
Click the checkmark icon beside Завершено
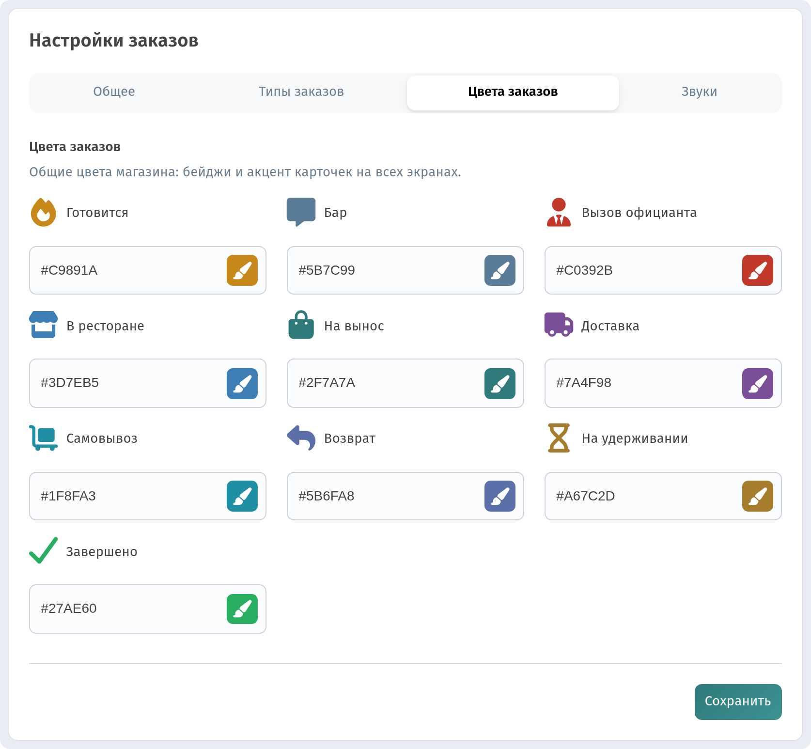[44, 550]
